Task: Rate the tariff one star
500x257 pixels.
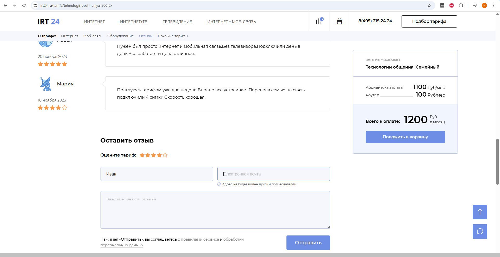Action: point(142,155)
